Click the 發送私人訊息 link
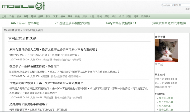The width and height of the screenshot is (190, 112). (166, 98)
